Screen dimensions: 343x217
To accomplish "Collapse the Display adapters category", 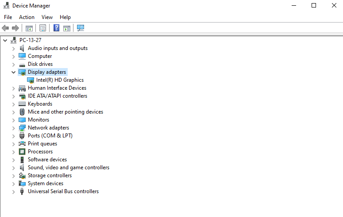I will (x=13, y=72).
